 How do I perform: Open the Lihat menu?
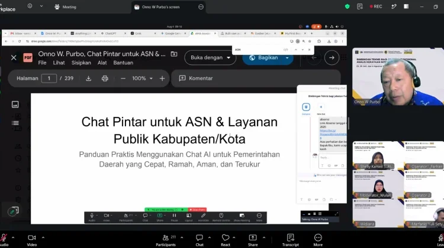point(59,63)
